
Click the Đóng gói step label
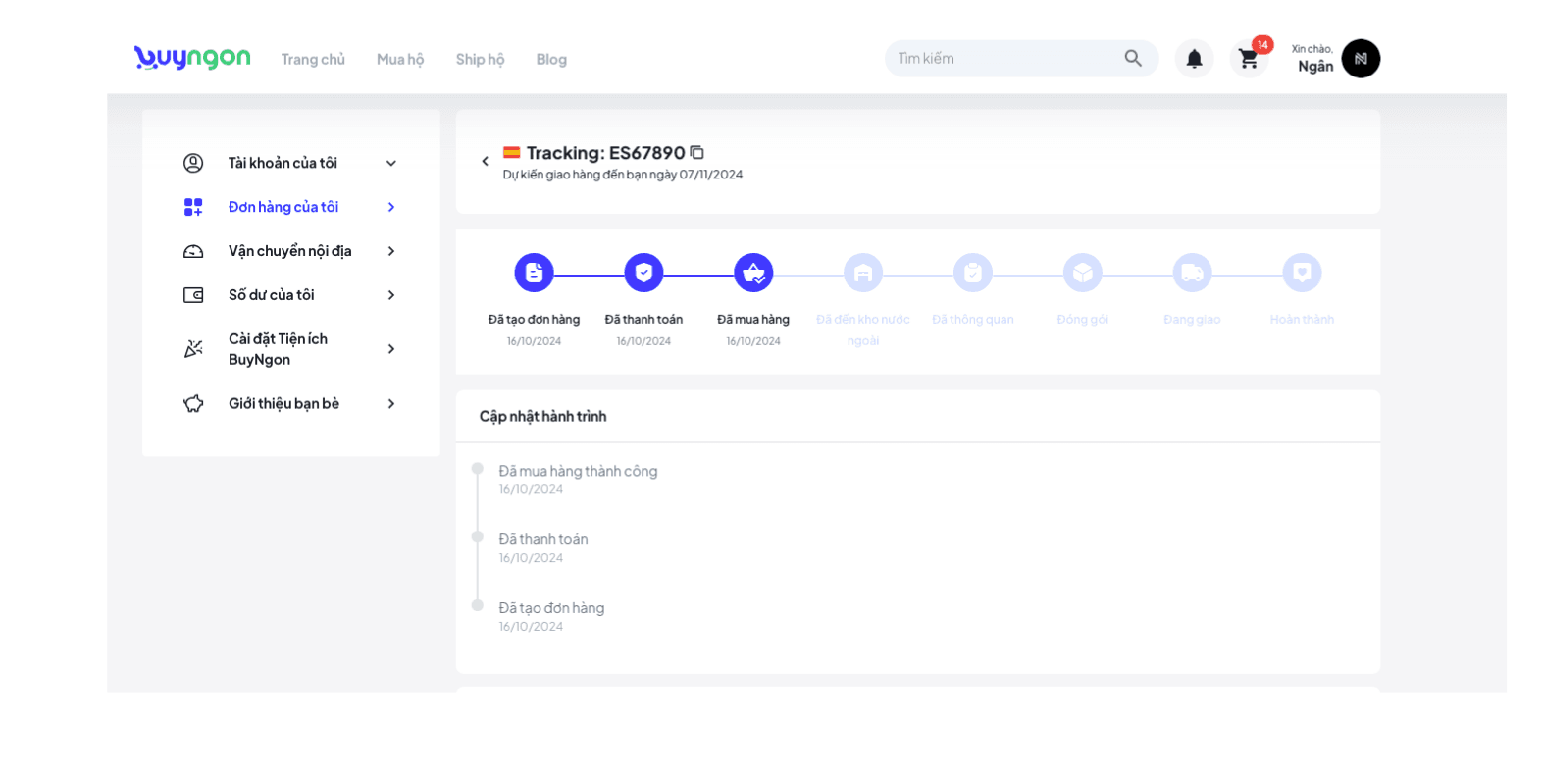tap(1083, 319)
